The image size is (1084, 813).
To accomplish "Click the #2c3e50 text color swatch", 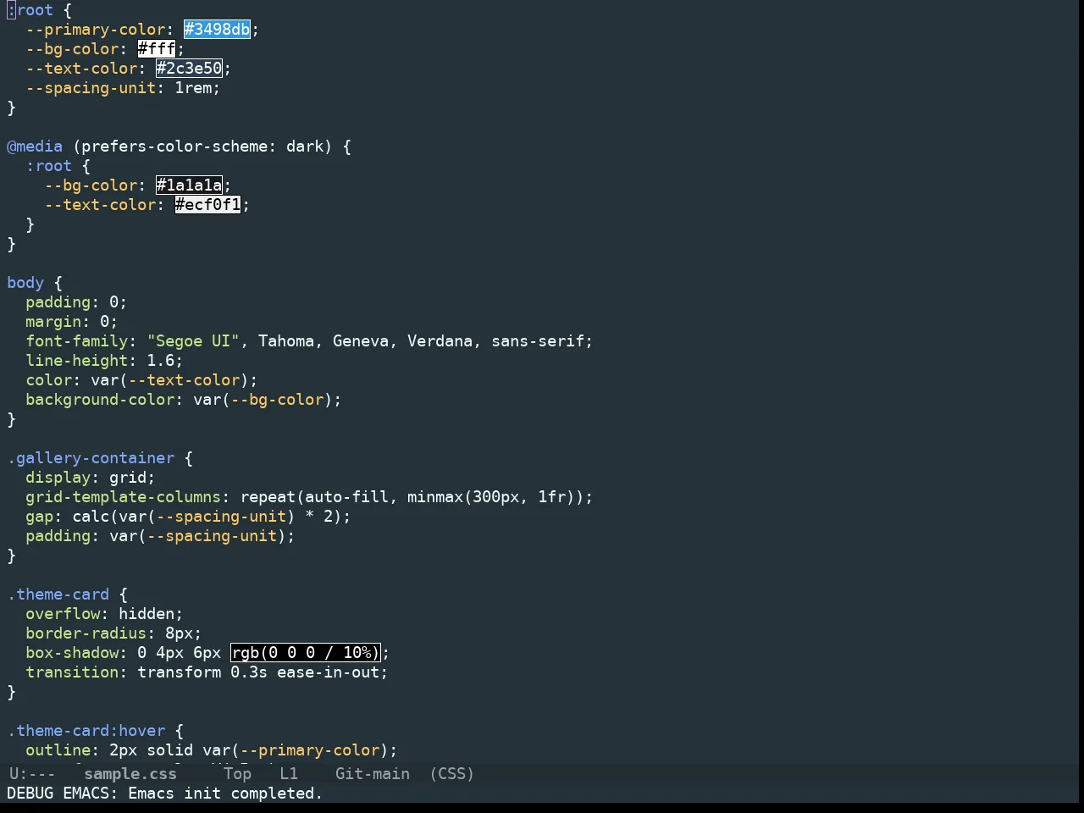I will (189, 69).
